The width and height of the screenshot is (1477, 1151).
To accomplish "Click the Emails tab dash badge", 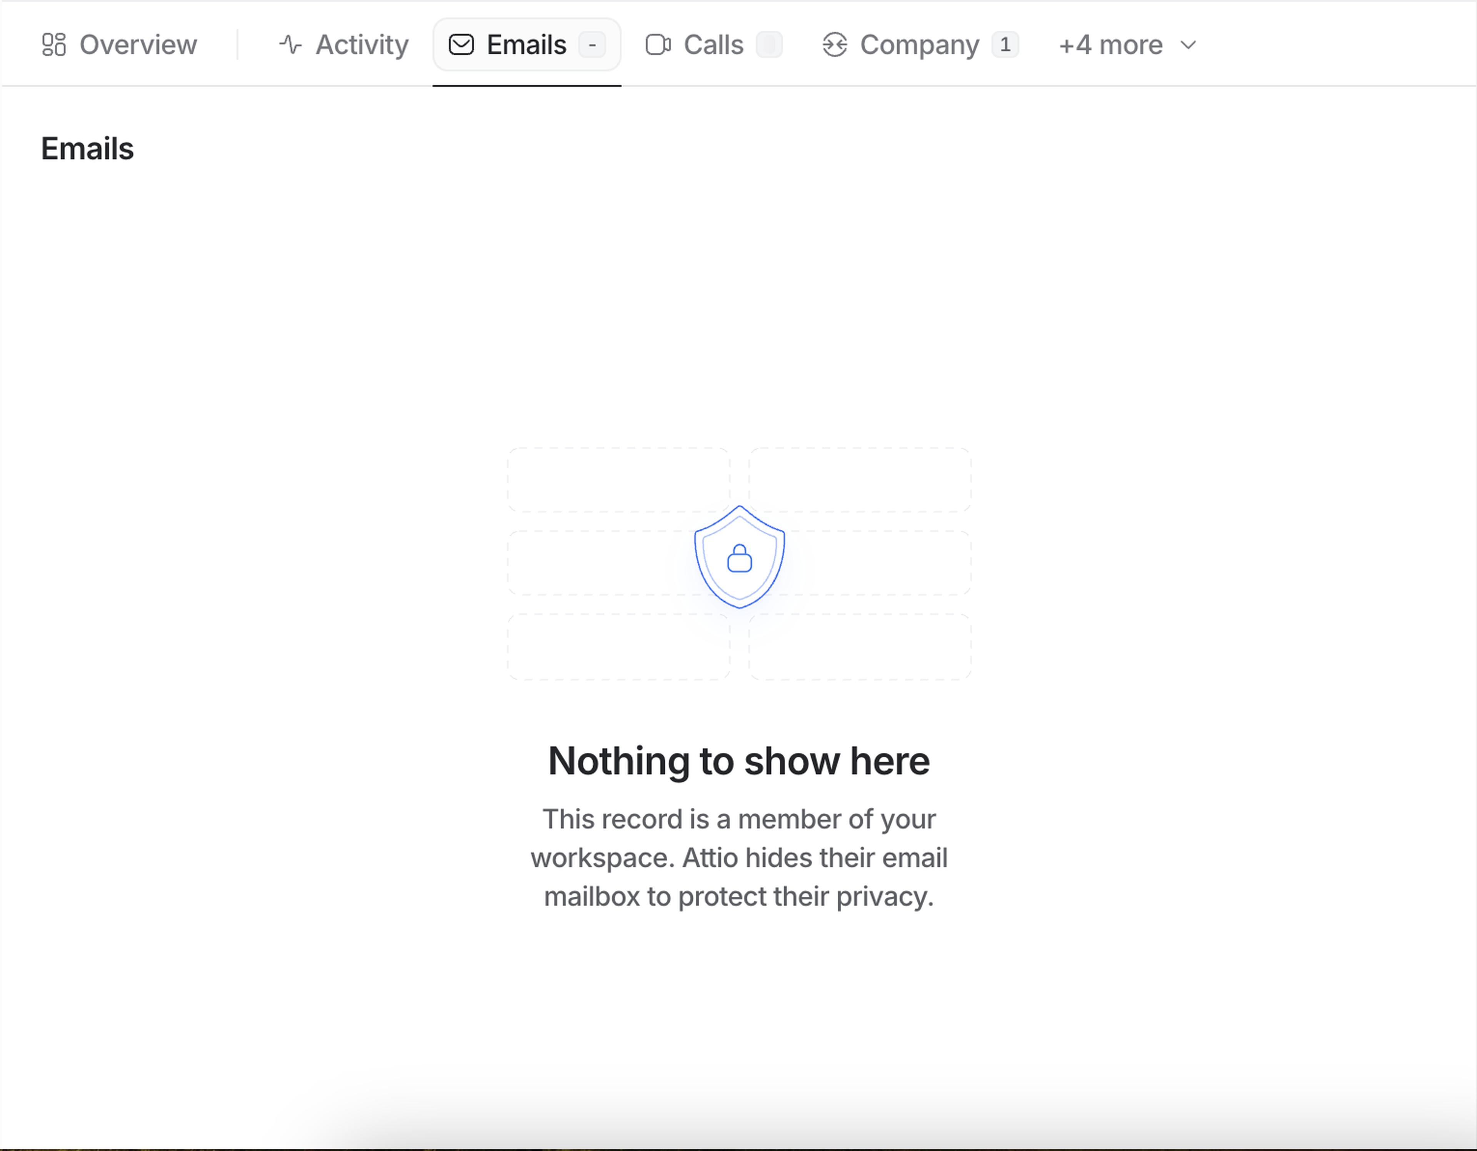I will point(592,45).
